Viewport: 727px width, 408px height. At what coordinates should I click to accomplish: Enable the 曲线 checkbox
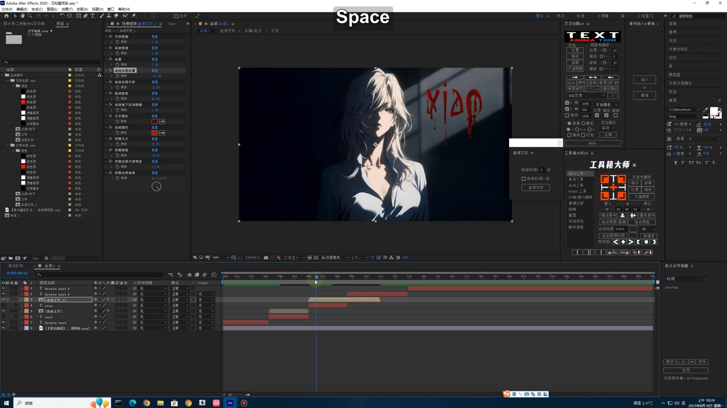pos(567,115)
